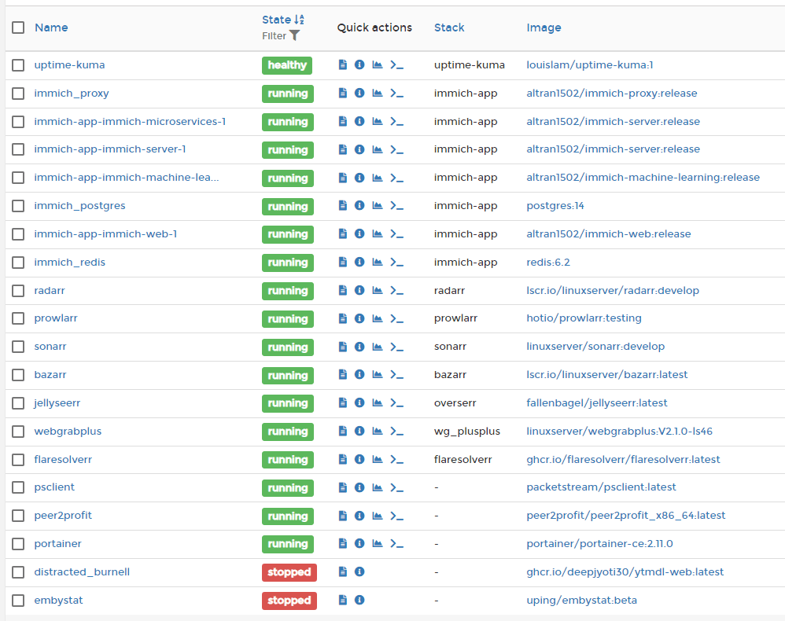The width and height of the screenshot is (785, 621).
Task: Check the uptime-kuma row checkbox
Action: click(x=18, y=65)
